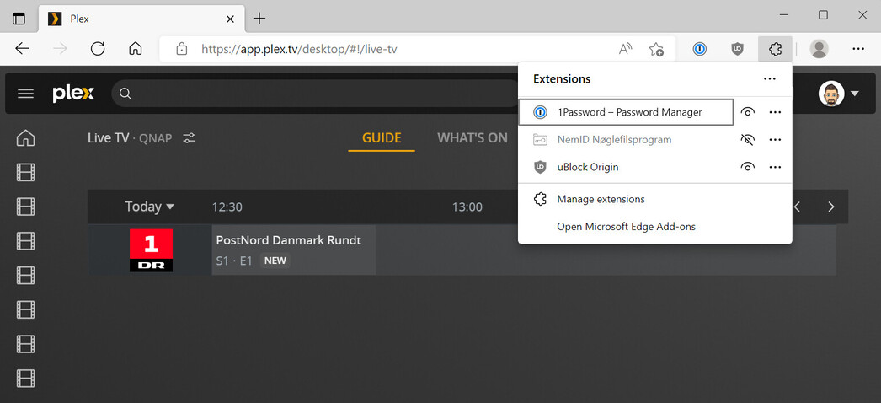Open Read Aloud in address bar
881x403 pixels.
pyautogui.click(x=625, y=49)
